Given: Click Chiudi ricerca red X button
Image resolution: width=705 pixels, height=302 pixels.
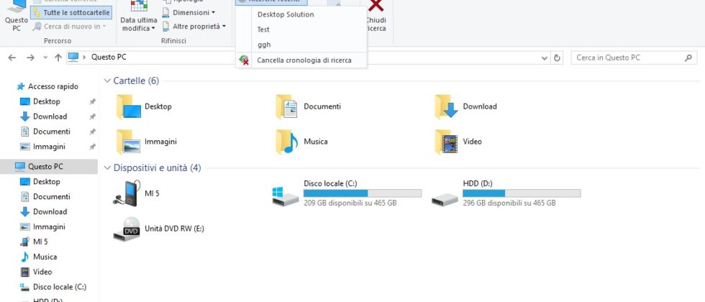Looking at the screenshot, I should click(x=376, y=16).
